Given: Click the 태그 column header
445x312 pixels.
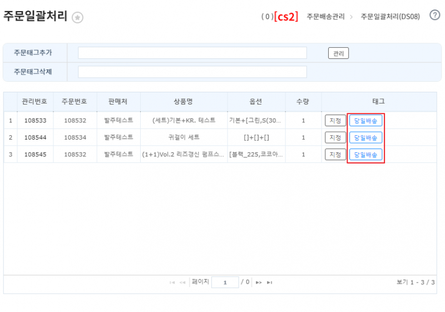Looking at the screenshot, I should 379,102.
